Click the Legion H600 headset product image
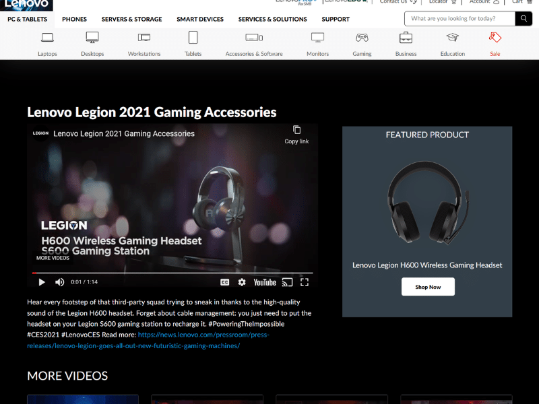 coord(427,203)
